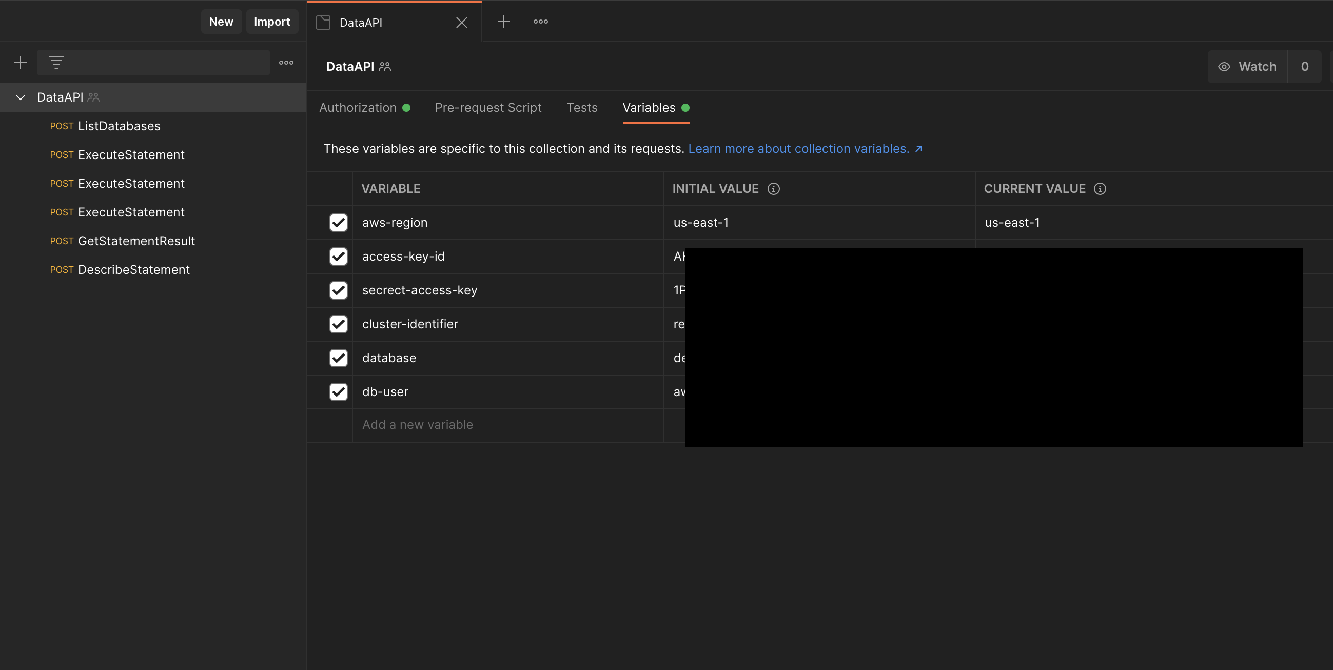Open the third ExecuteStatement request

tap(153, 212)
